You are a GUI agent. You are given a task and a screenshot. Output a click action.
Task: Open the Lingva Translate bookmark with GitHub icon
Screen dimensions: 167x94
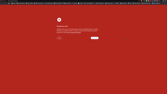tap(67, 3)
